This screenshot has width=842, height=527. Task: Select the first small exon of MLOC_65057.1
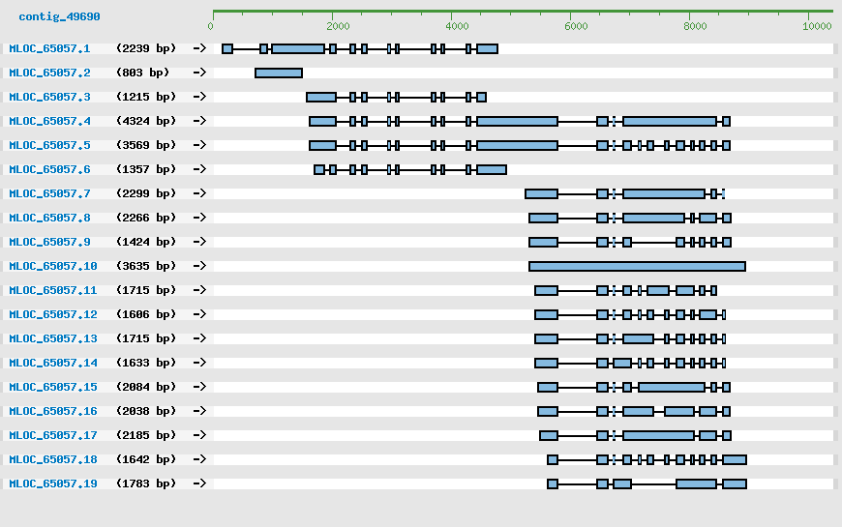227,48
